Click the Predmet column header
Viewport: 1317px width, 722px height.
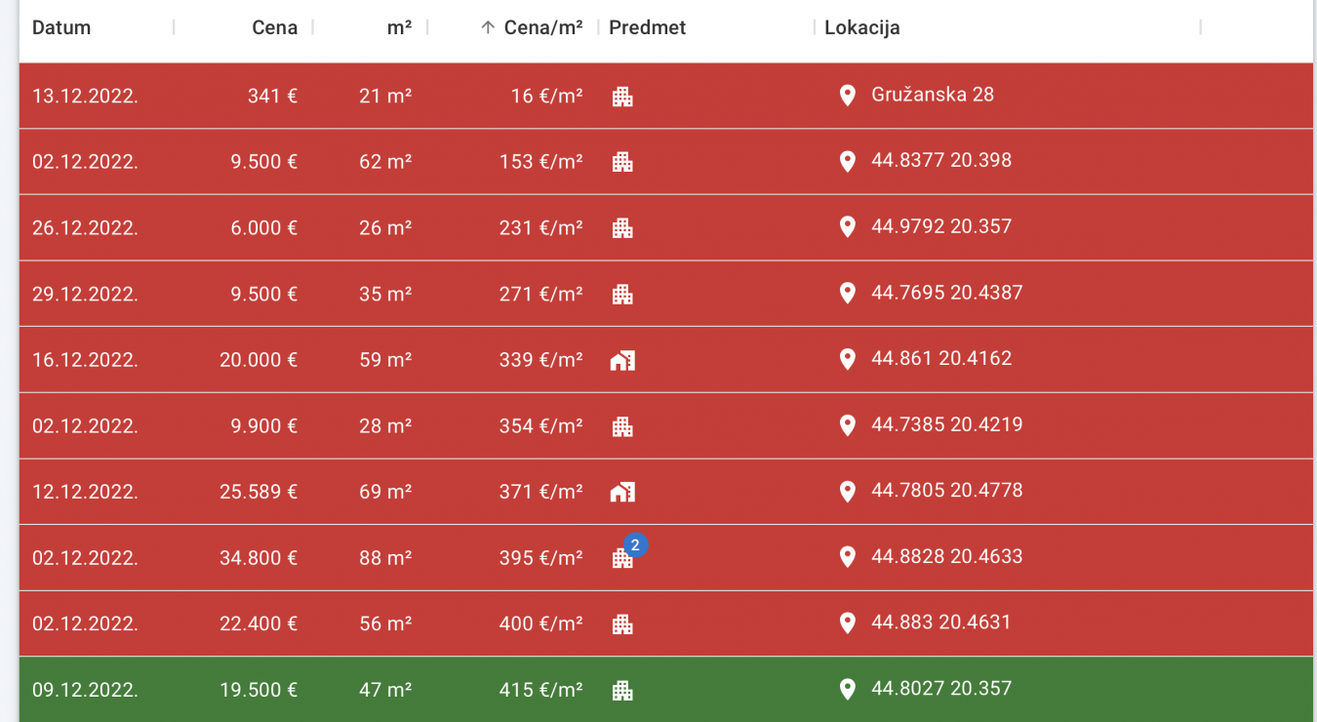(x=647, y=27)
